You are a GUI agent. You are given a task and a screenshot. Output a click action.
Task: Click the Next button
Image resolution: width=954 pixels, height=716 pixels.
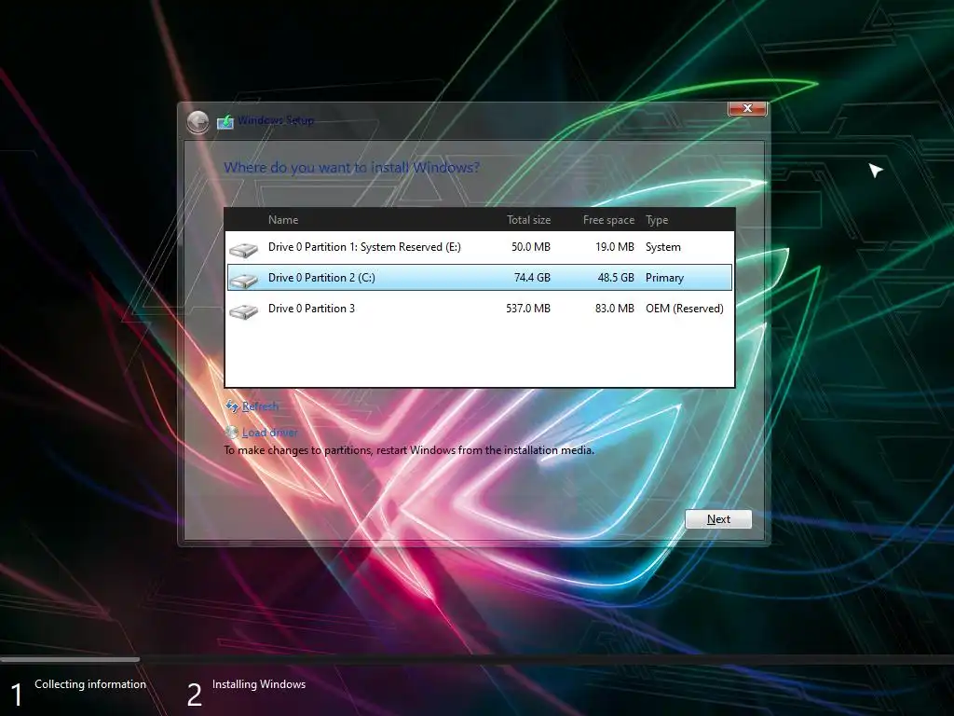[x=718, y=519]
